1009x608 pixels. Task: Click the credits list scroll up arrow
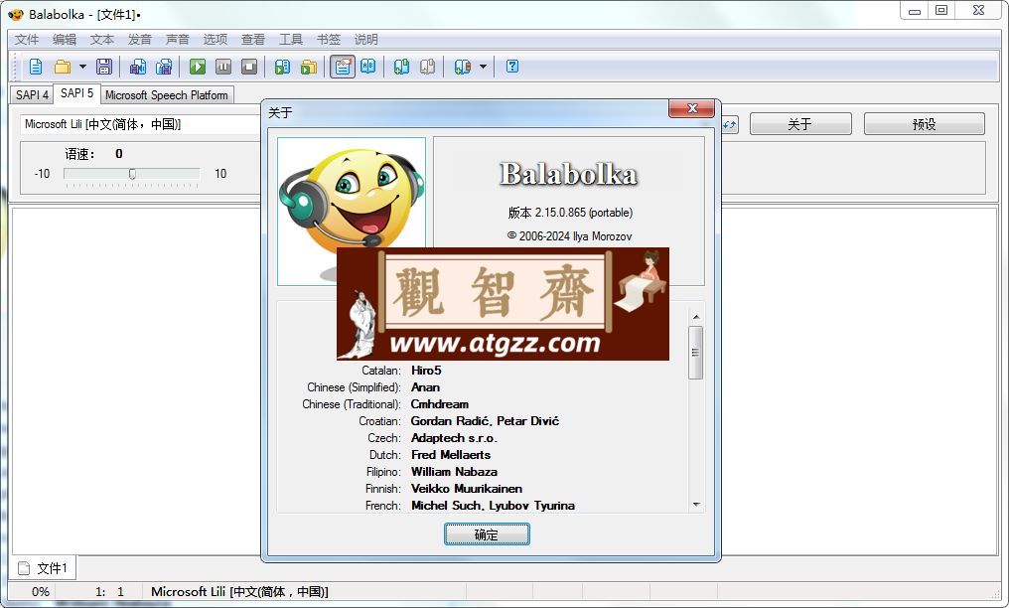(695, 317)
